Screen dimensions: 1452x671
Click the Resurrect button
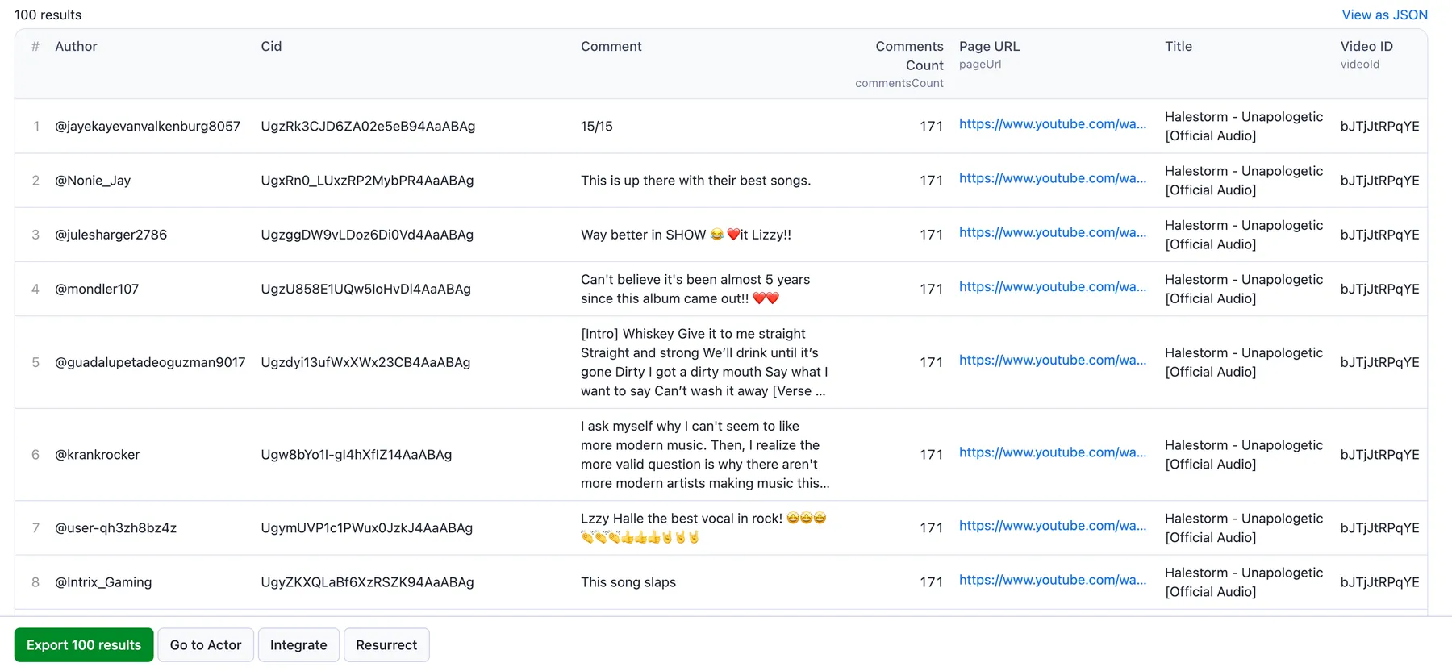point(386,645)
